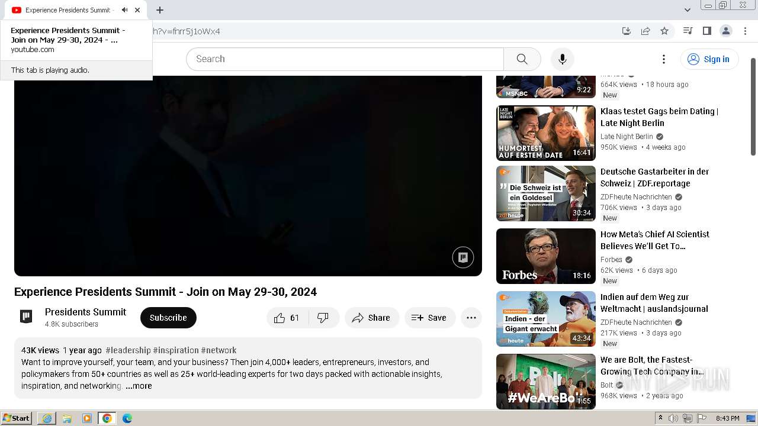This screenshot has height=426, width=758.
Task: Open How Meta's Chief AI Scientist title
Action: 655,240
